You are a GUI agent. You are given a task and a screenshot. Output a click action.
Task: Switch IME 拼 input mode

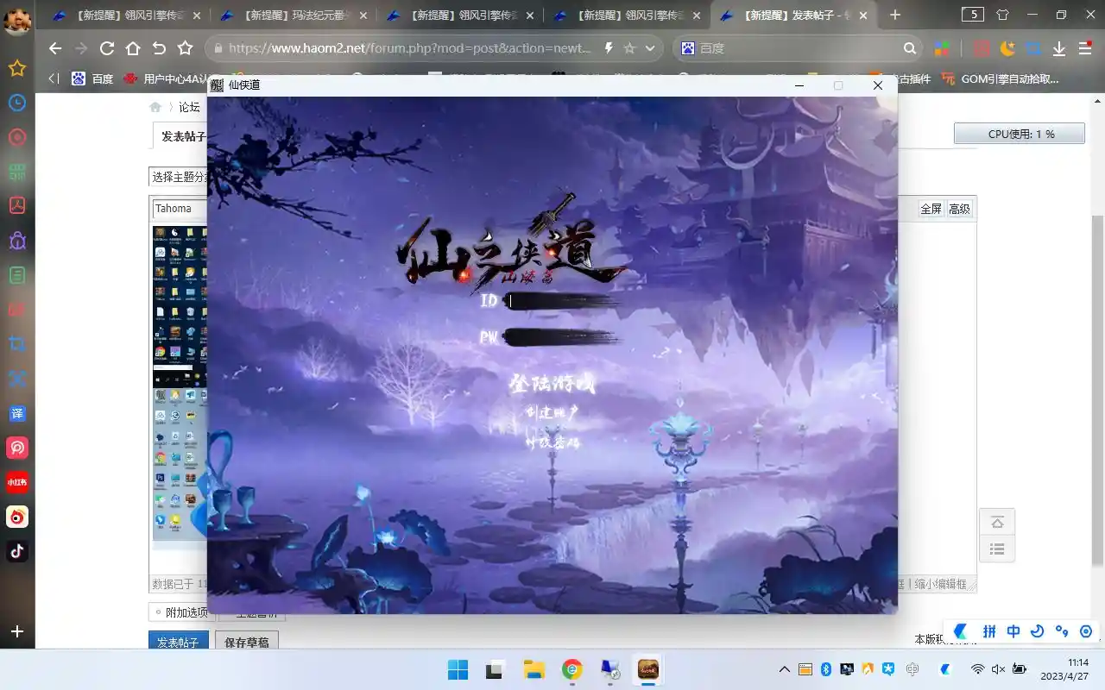pos(989,631)
